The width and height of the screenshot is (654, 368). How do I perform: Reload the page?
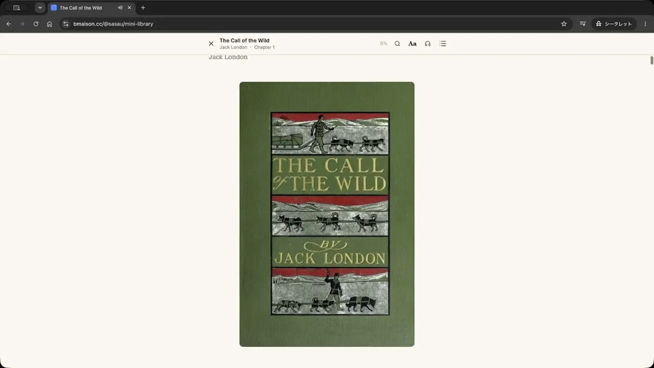(x=36, y=24)
